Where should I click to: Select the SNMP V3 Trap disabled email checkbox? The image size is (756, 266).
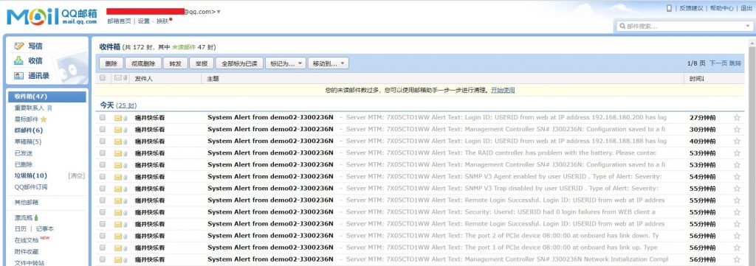pyautogui.click(x=102, y=189)
